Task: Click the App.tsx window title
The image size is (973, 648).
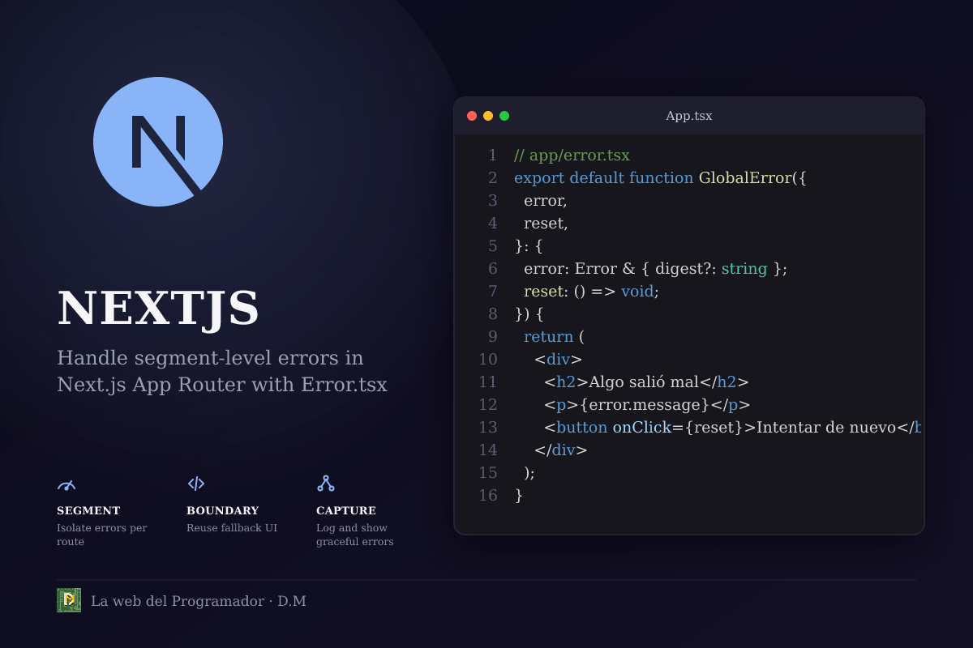Action: 689,116
